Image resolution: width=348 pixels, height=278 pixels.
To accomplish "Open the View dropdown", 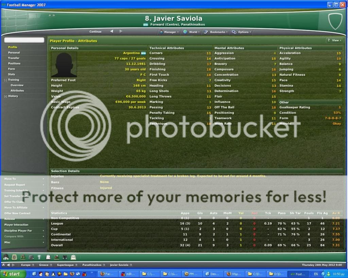I will tap(334, 40).
